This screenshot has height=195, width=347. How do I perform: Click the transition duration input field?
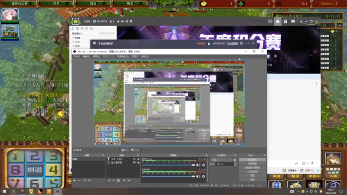[225, 164]
